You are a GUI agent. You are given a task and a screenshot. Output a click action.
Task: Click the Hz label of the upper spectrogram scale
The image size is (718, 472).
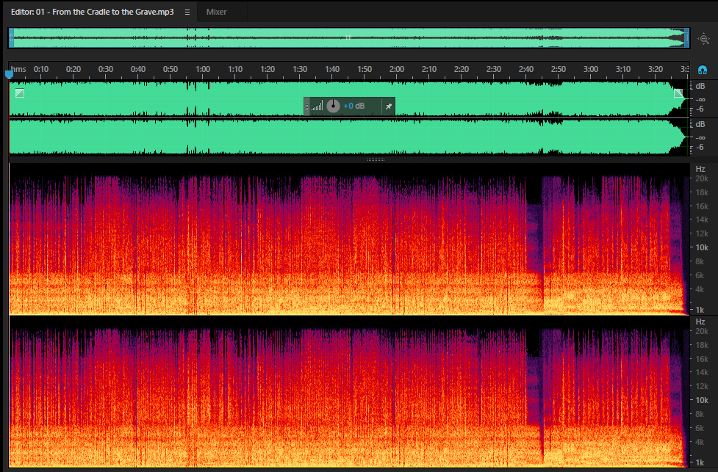point(700,169)
